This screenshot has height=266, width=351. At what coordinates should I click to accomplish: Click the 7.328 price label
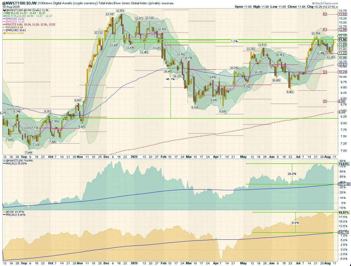36,145
